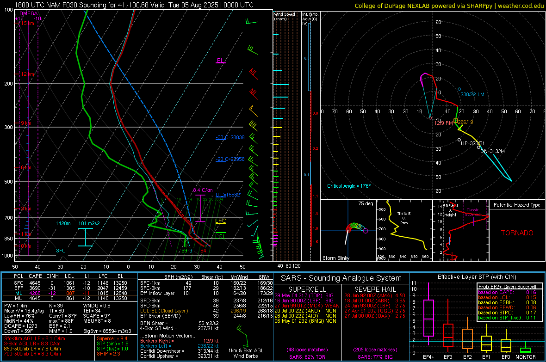Click the cyan "1420m" label on the skew-T
The height and width of the screenshot is (362, 546).
pos(63,223)
